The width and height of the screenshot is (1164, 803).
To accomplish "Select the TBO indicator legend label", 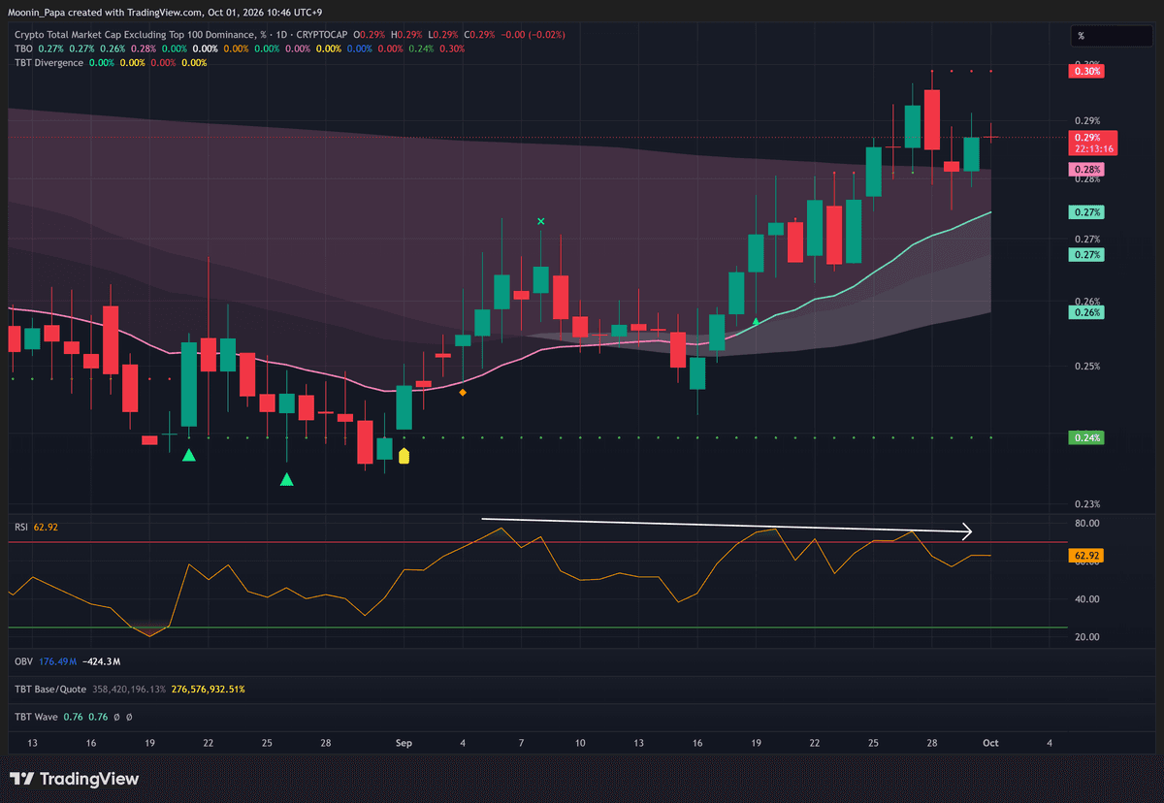I will (x=23, y=48).
